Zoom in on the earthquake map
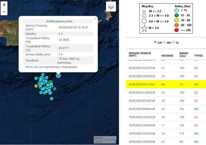Viewport: 206px width, 145px height. click(4, 5)
